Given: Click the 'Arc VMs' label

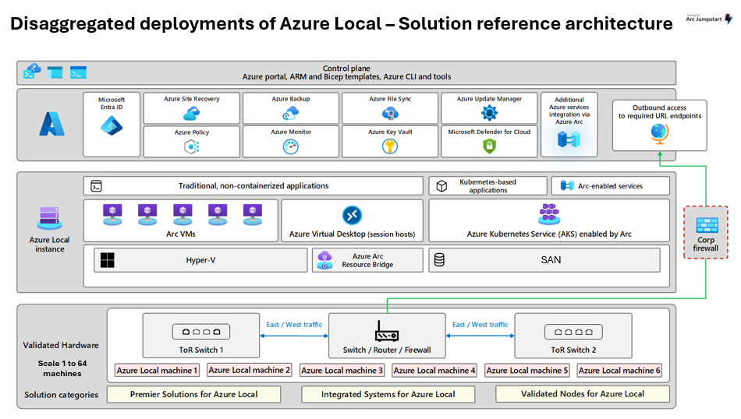Looking at the screenshot, I should [x=180, y=234].
